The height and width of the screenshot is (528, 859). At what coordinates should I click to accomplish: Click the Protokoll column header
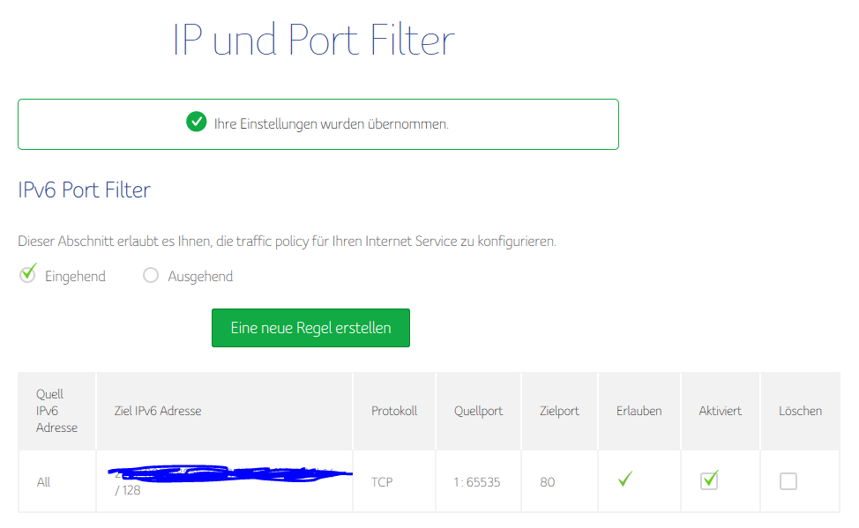[394, 411]
